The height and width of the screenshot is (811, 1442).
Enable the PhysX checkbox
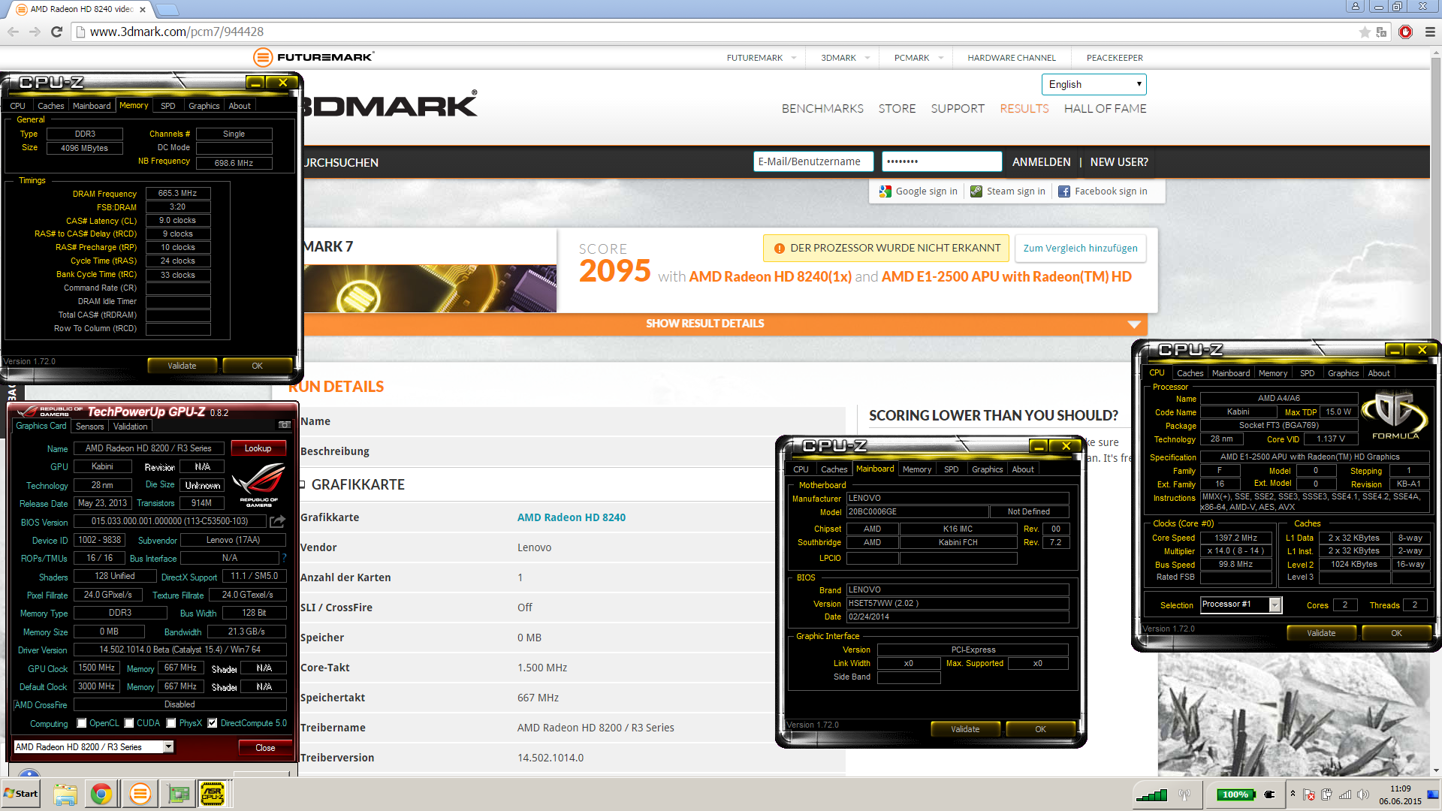[171, 723]
